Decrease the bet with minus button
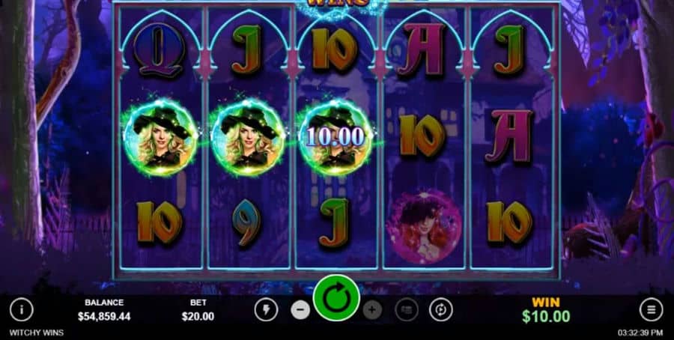This screenshot has height=340, width=674. click(300, 309)
